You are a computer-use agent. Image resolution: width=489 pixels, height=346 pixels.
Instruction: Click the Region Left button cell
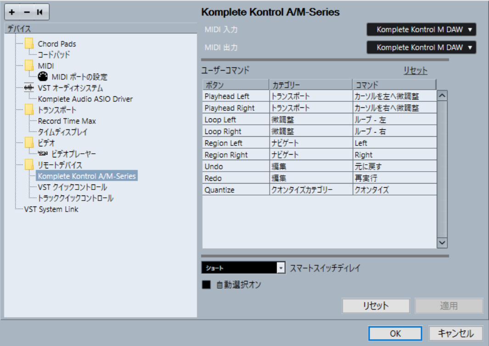[x=236, y=143]
